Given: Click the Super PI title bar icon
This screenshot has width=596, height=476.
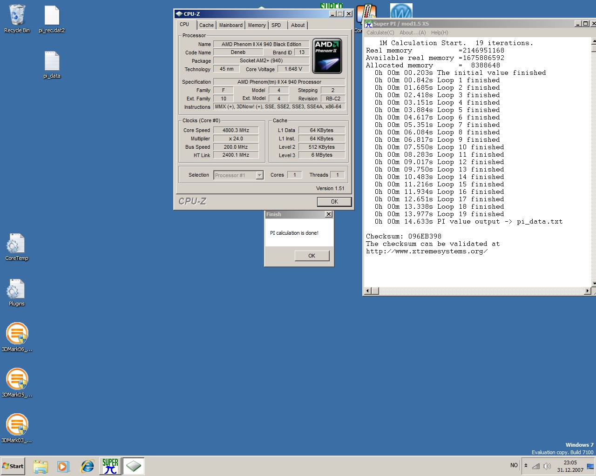Looking at the screenshot, I should click(x=368, y=23).
